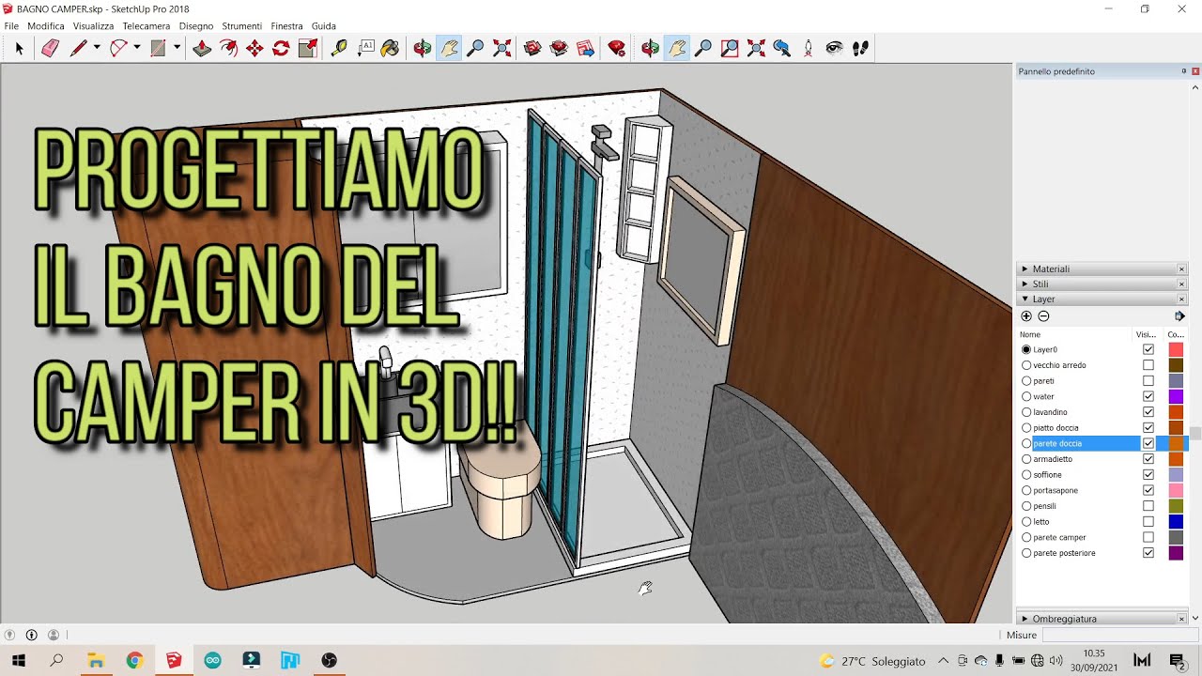Choose the Text label tool

click(x=365, y=48)
